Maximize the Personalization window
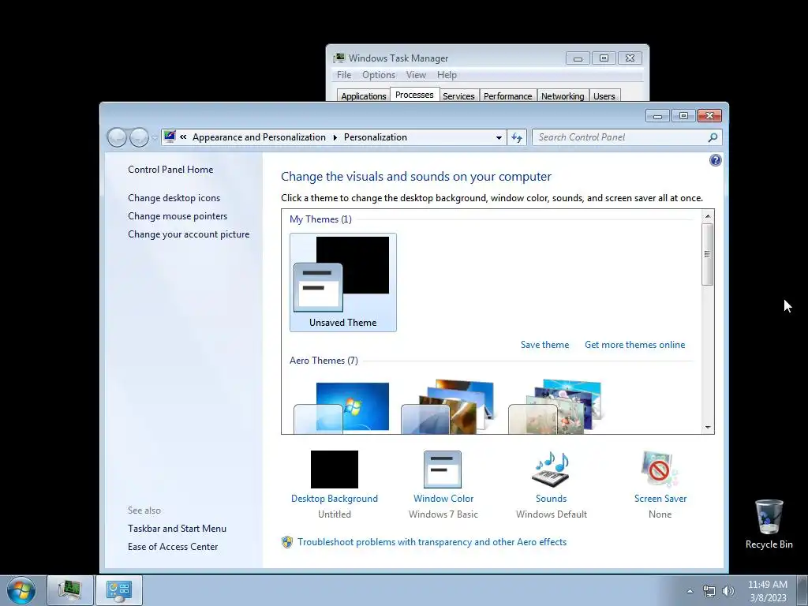This screenshot has height=606, width=808. coord(683,115)
